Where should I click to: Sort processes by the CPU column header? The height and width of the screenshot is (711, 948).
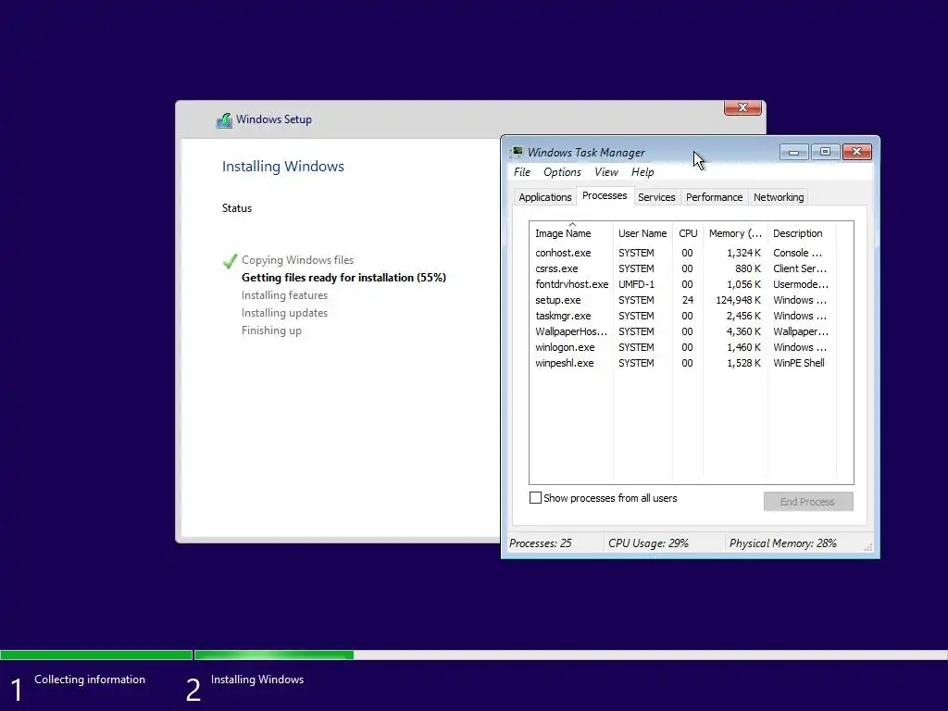[688, 233]
